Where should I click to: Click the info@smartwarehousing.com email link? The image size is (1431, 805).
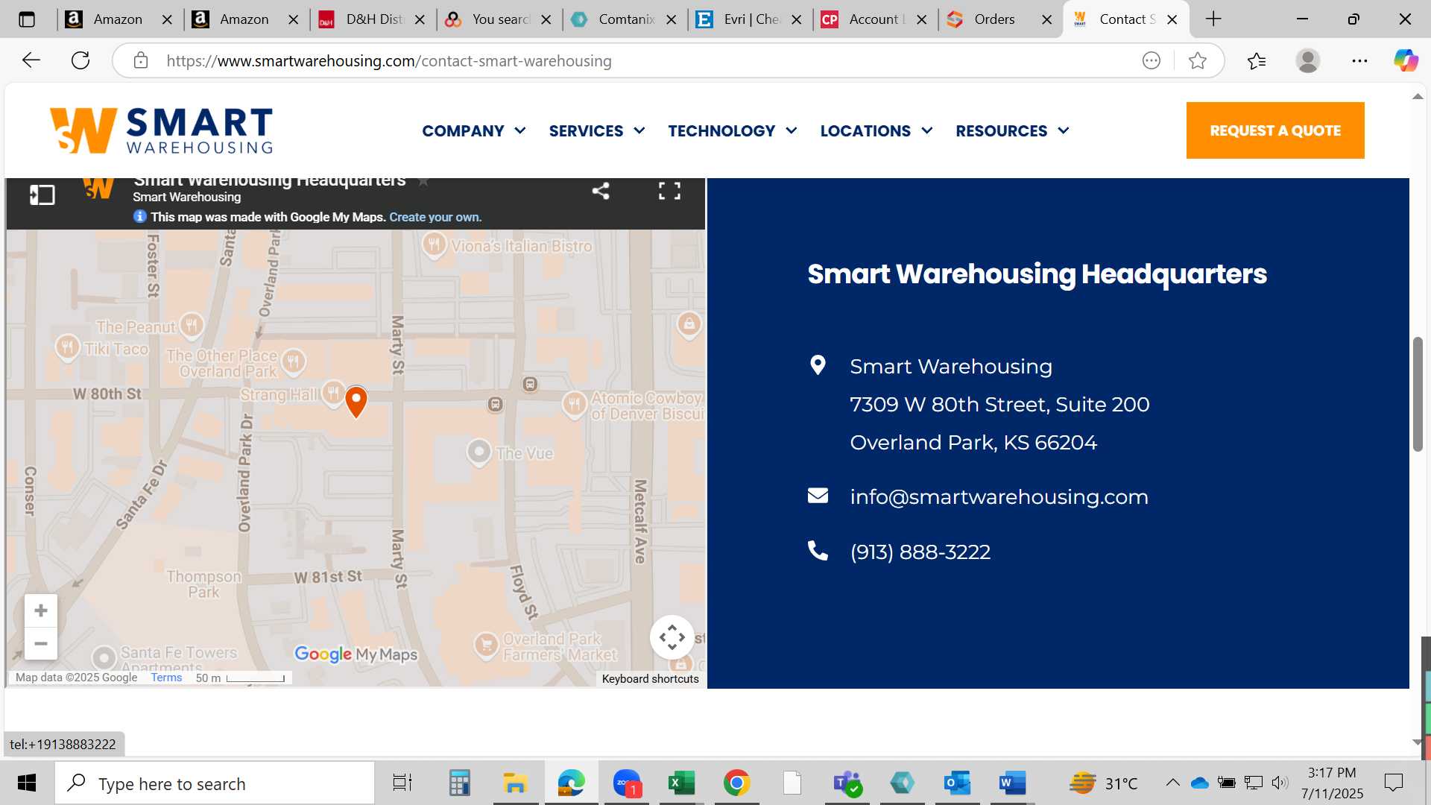[x=999, y=496]
